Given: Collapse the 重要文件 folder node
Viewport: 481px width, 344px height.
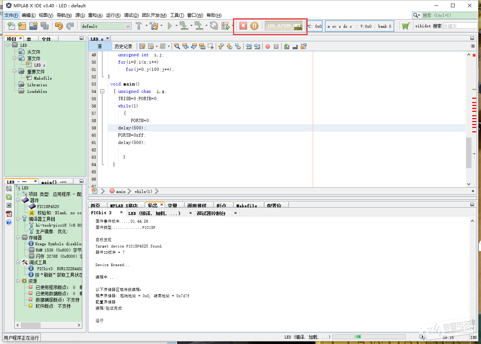Looking at the screenshot, I should (14, 71).
